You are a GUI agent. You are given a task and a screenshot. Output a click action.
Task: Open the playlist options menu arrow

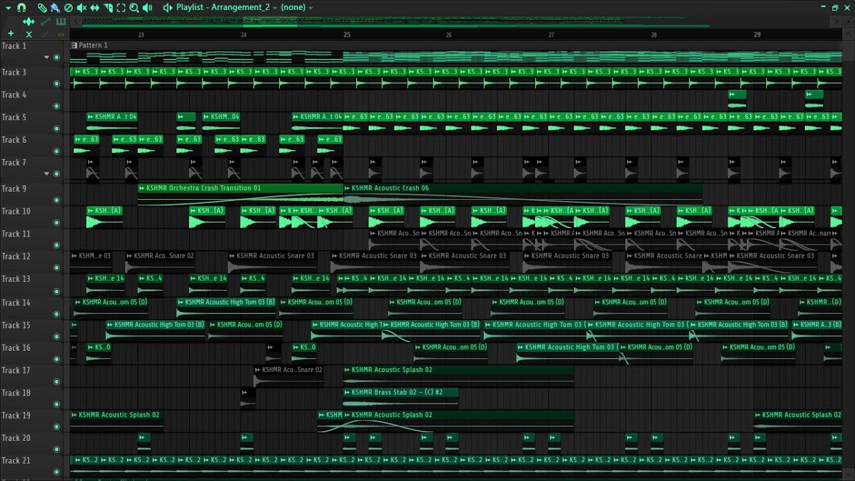tap(8, 8)
